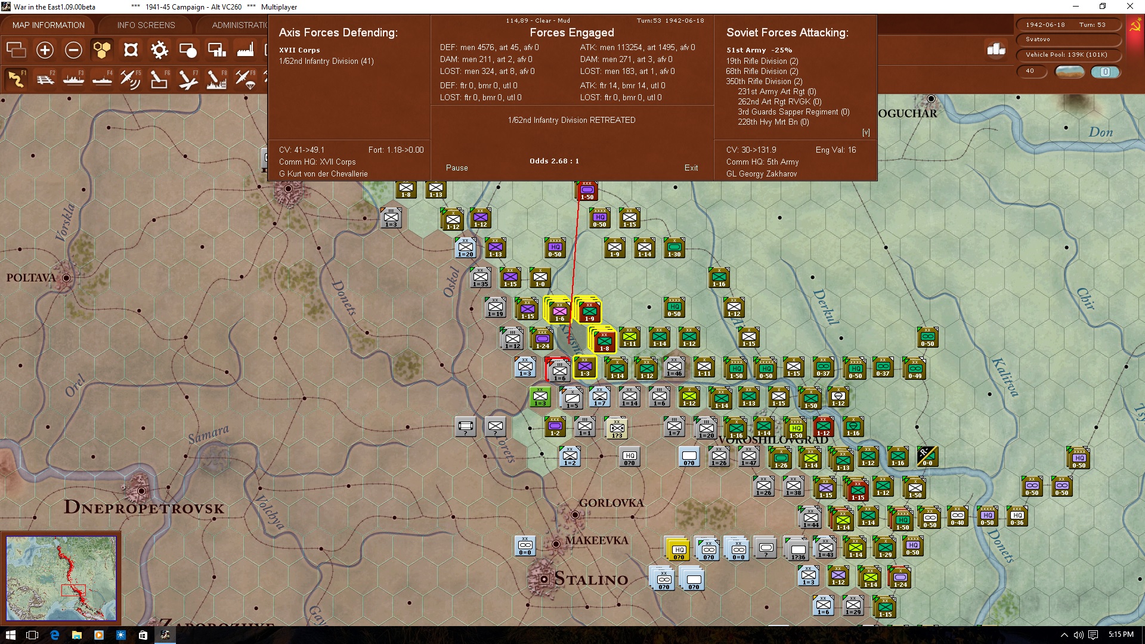Launch Microsoft Edge from the taskbar

(54, 635)
